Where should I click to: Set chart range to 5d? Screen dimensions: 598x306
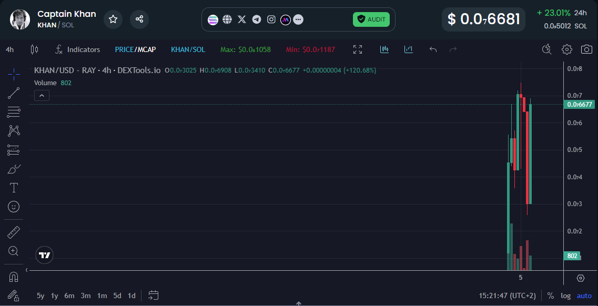pyautogui.click(x=117, y=295)
